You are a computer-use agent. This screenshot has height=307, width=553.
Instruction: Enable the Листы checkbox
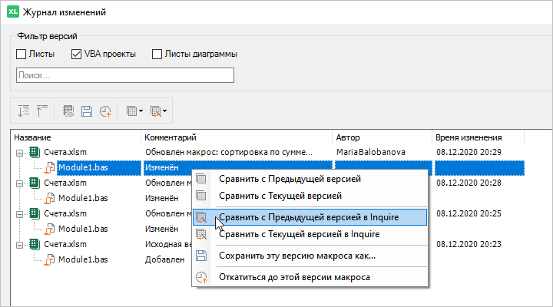(22, 54)
